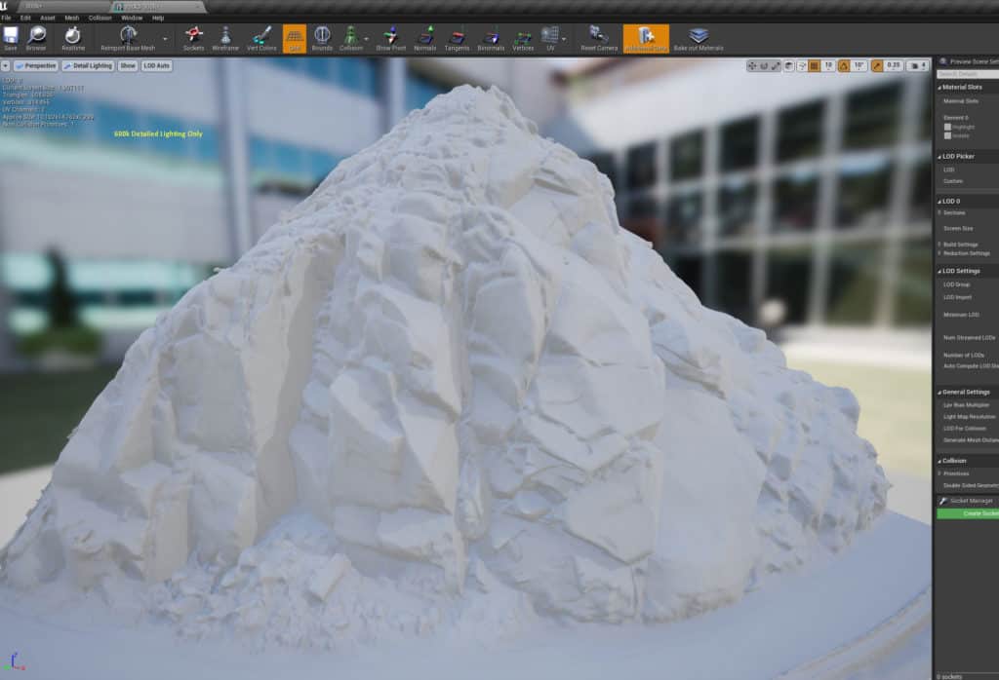
Task: Open the Reimport Base Mesh dropdown arrow
Action: 165,39
